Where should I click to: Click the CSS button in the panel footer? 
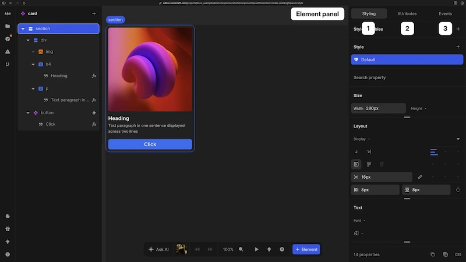458,254
